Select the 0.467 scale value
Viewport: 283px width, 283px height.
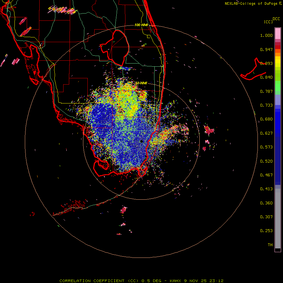pos(266,175)
